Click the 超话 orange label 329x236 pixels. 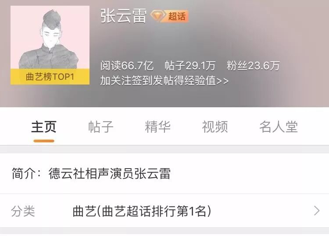(178, 16)
